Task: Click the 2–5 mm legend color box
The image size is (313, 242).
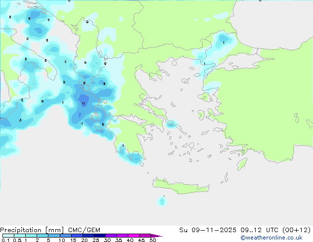Action: (x=42, y=236)
